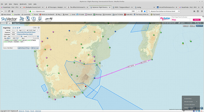This screenshot has height=112, width=204.
Task: Open King Shaka International Airport link
Action: [26, 32]
